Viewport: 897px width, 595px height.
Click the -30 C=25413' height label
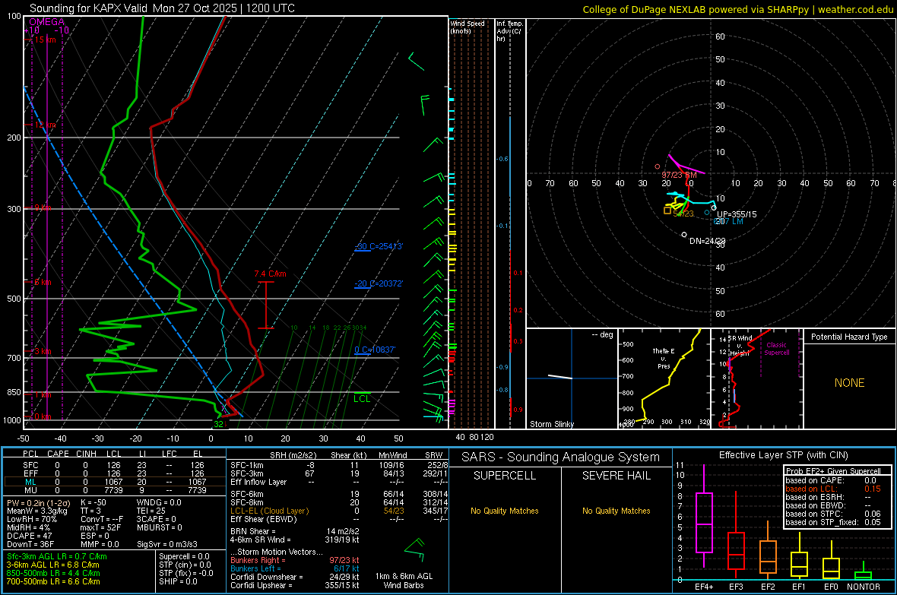click(x=379, y=246)
